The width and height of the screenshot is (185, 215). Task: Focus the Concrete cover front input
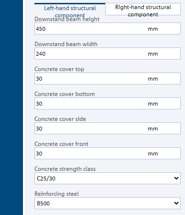point(108,154)
